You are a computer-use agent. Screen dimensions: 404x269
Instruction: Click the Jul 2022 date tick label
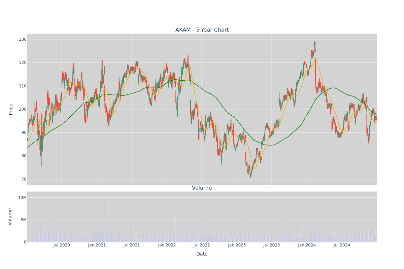coord(202,245)
